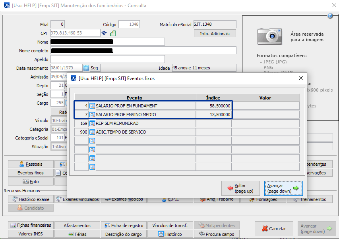Click the Data nascimento field
Screen dimensions: 339x239
tap(67, 68)
